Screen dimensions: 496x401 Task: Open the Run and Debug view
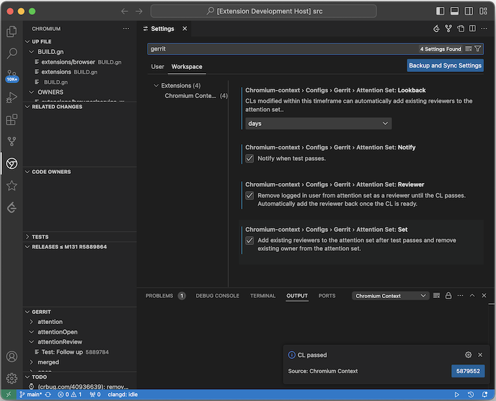tap(12, 97)
